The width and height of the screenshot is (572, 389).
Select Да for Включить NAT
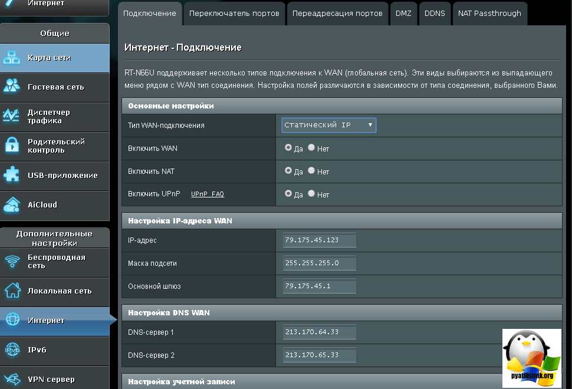[288, 171]
